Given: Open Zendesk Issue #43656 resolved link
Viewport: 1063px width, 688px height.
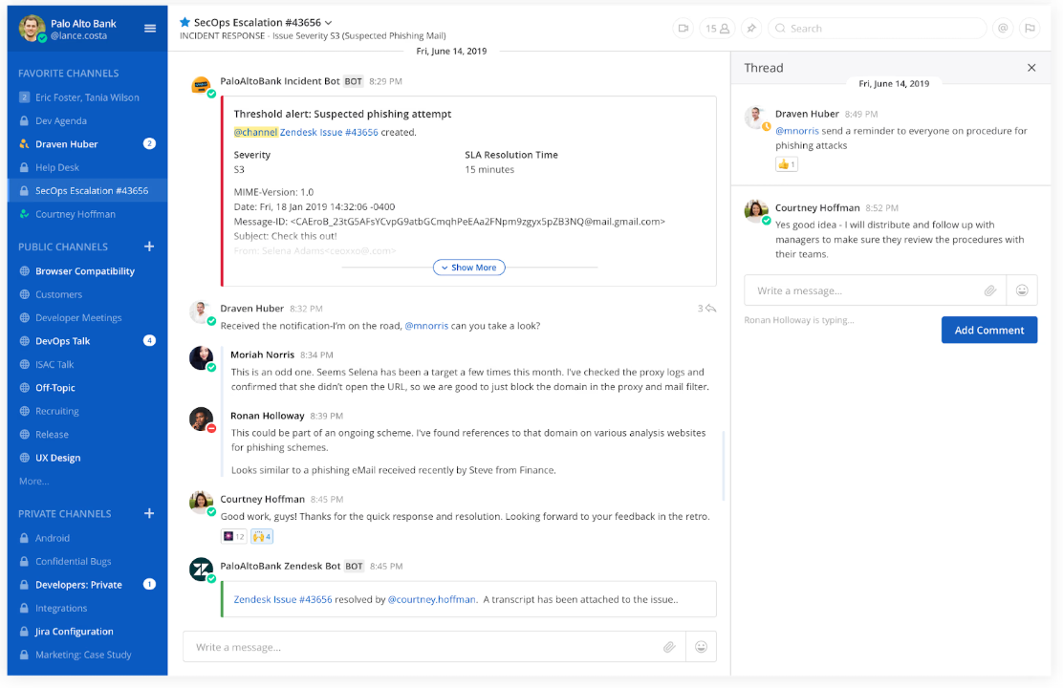Looking at the screenshot, I should pos(283,599).
